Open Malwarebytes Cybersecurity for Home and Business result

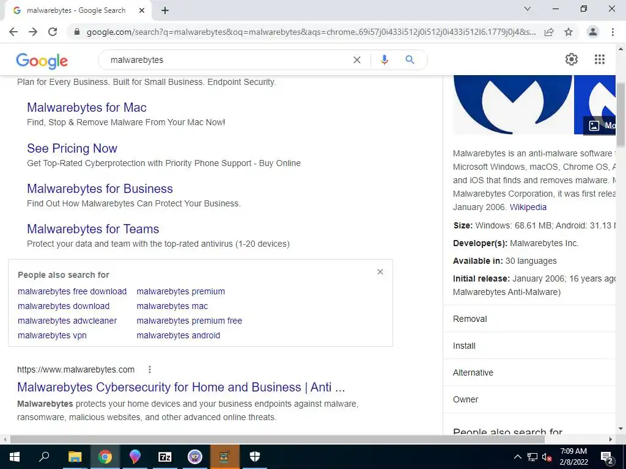181,387
